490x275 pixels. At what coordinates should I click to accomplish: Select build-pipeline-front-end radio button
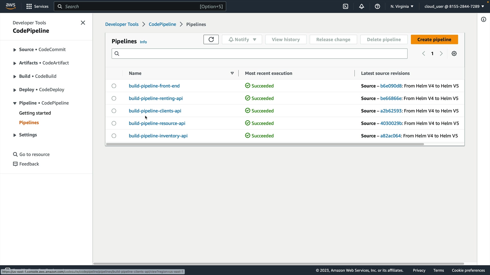[114, 86]
